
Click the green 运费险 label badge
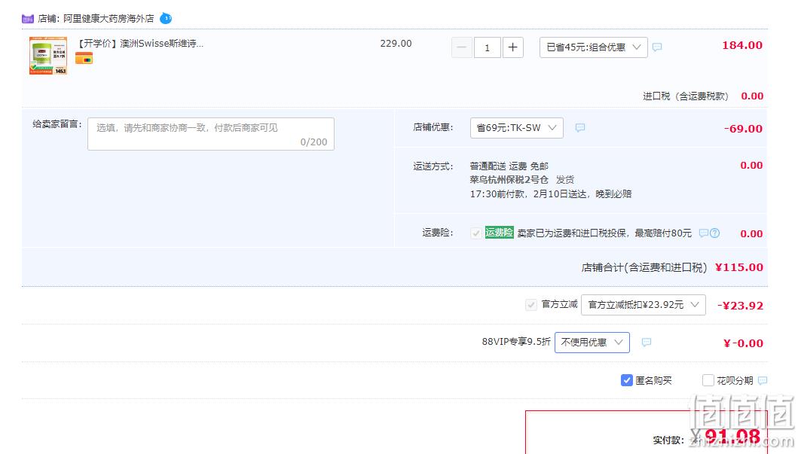tap(499, 233)
